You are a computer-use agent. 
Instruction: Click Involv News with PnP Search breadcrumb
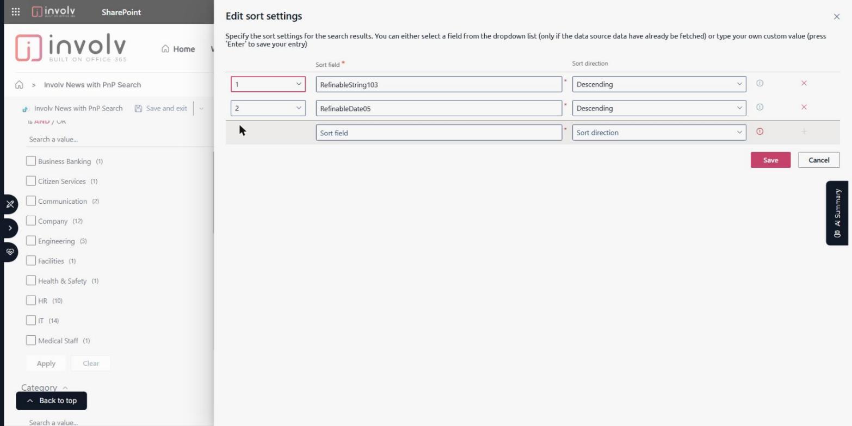pos(92,85)
